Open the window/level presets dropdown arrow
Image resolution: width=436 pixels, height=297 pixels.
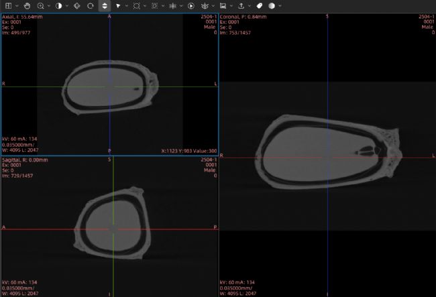[x=67, y=5]
